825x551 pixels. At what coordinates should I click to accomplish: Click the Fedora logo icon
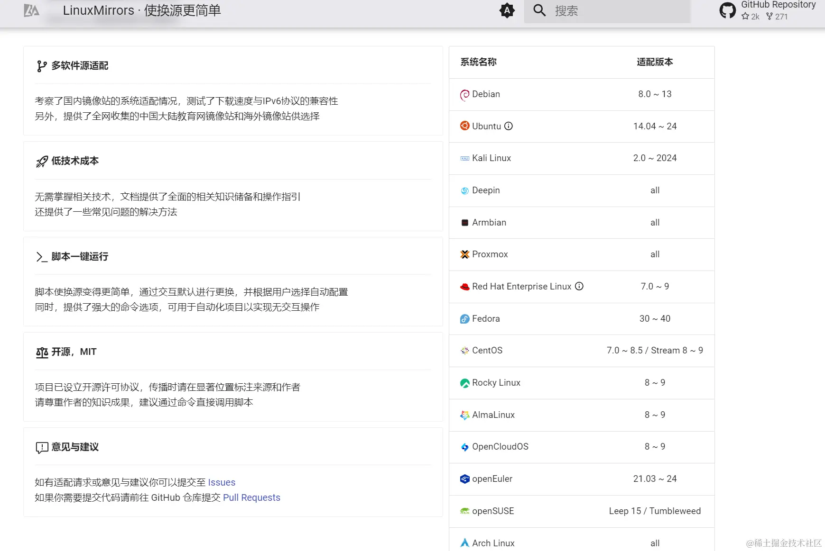coord(465,319)
